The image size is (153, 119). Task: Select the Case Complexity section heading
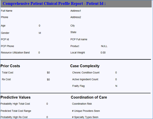(85, 66)
